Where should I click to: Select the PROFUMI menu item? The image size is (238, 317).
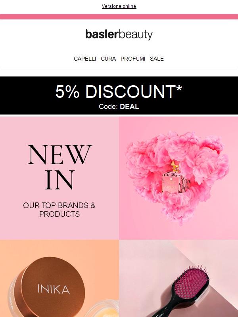[133, 59]
